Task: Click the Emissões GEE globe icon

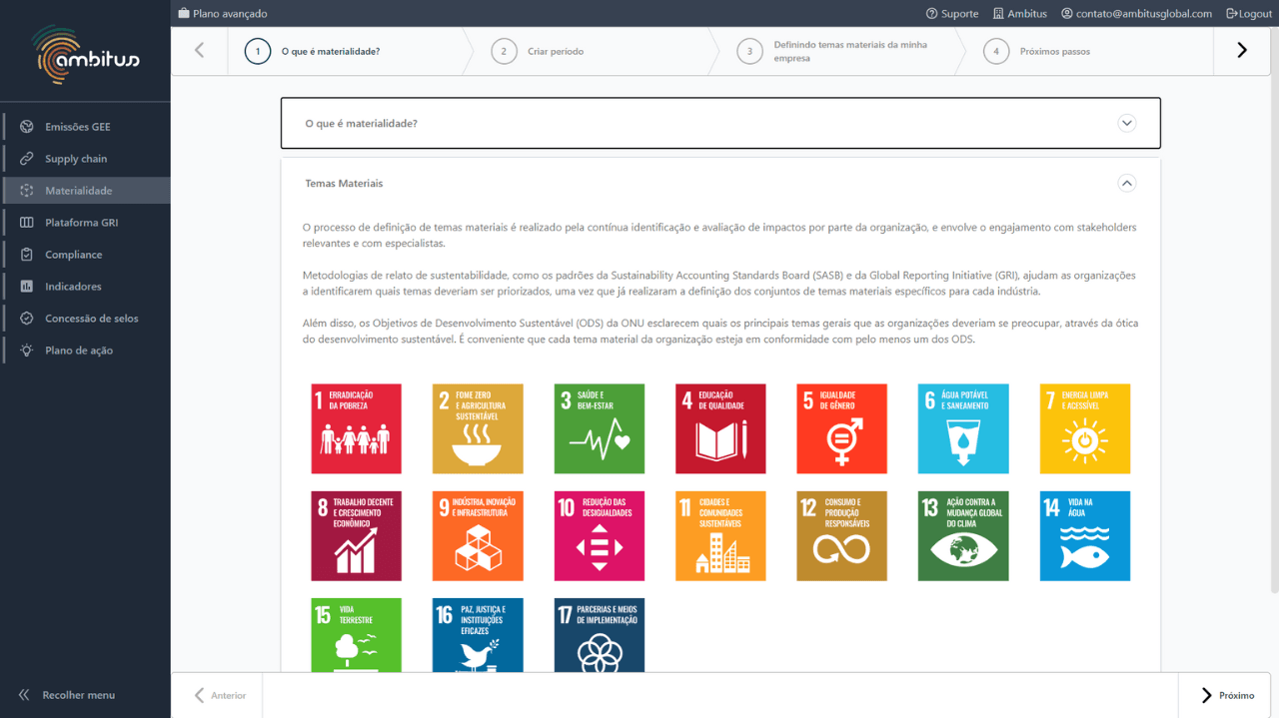Action: (27, 127)
